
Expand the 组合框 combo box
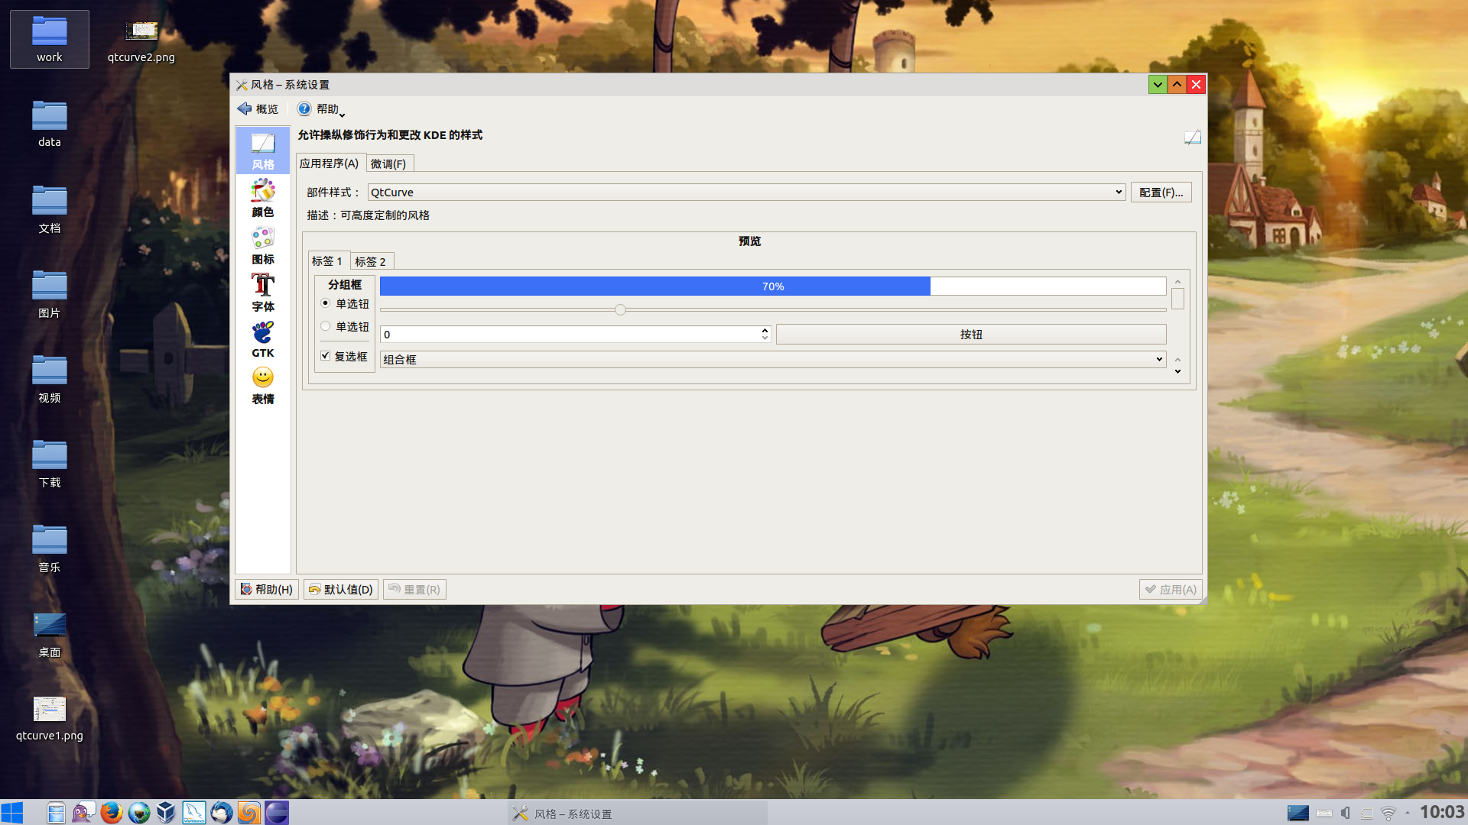(x=773, y=359)
